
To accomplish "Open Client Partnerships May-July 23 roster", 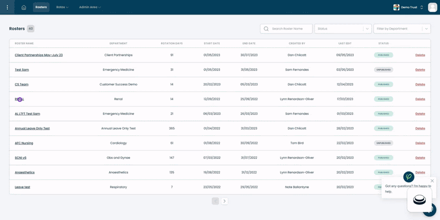I will (x=38, y=55).
